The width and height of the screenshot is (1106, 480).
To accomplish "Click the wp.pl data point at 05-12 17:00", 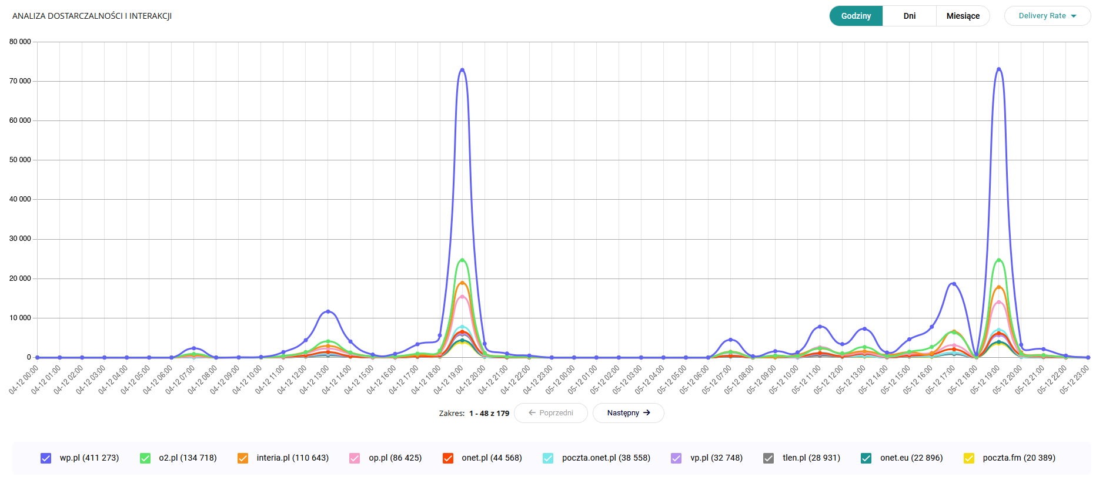I will [954, 284].
